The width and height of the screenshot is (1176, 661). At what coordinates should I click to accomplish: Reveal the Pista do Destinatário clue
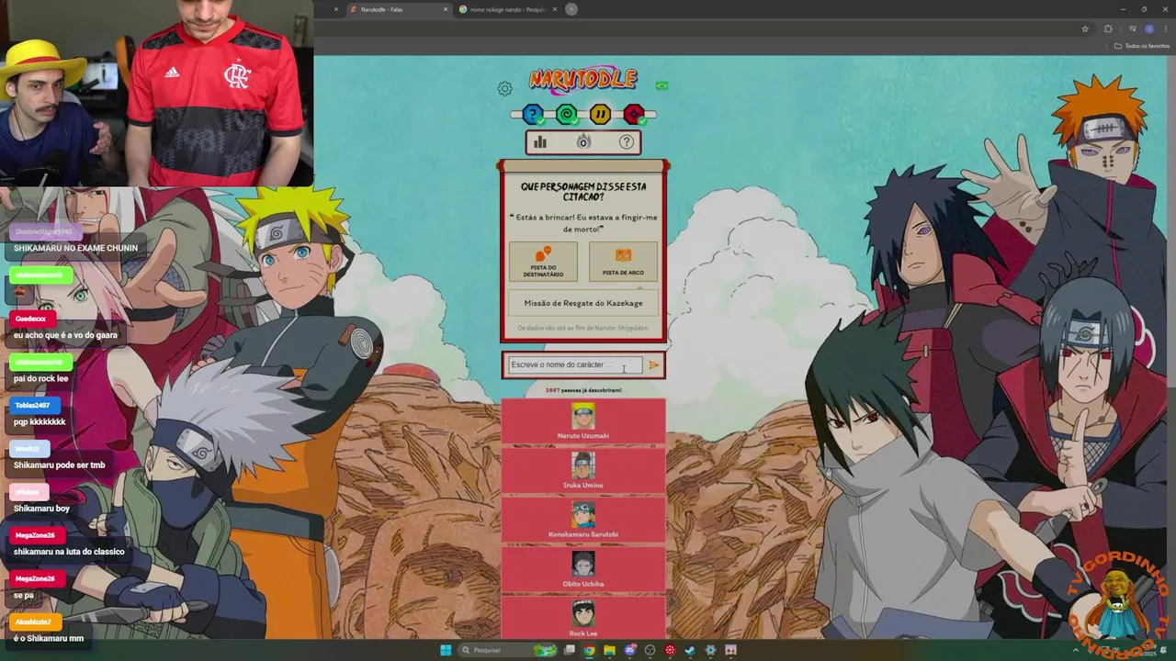[x=543, y=262]
